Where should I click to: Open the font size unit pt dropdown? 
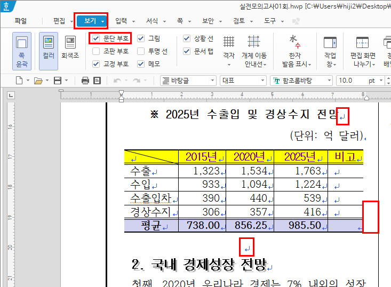pos(381,81)
